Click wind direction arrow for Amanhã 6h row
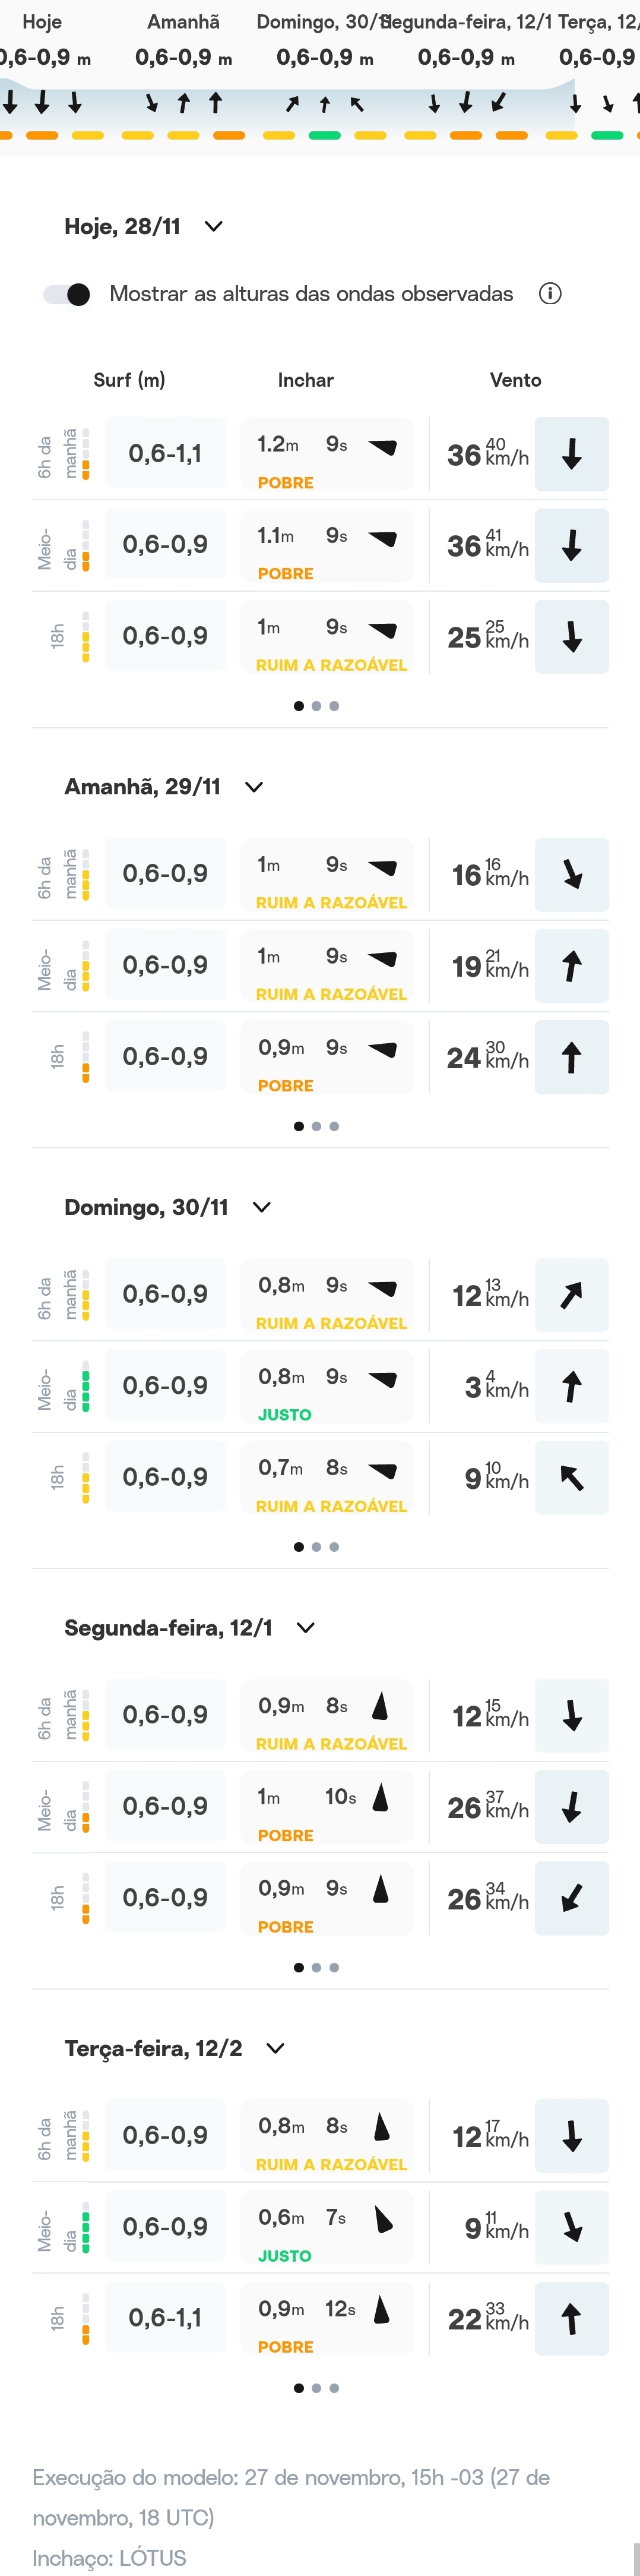 [571, 875]
